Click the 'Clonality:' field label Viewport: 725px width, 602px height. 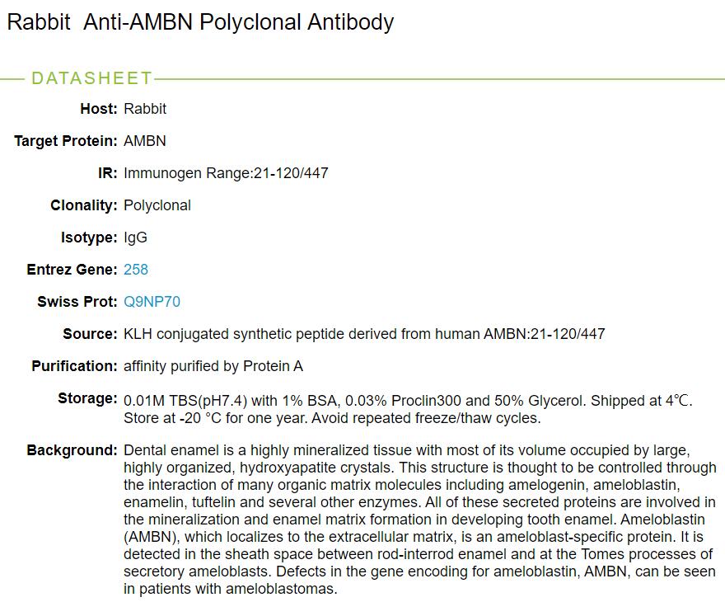[x=84, y=205]
